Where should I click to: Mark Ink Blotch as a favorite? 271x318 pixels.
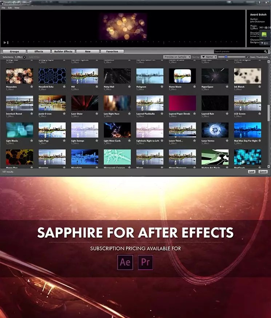pyautogui.click(x=259, y=87)
